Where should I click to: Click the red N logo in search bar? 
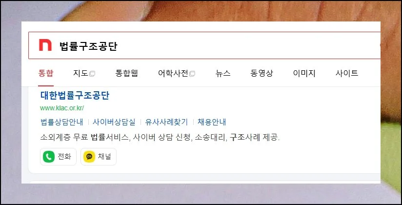click(x=45, y=45)
